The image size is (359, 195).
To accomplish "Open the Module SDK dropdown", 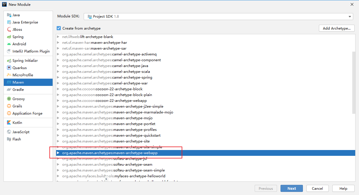I will [219, 17].
